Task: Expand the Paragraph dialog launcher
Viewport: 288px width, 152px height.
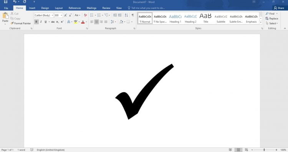Action: tap(134, 28)
